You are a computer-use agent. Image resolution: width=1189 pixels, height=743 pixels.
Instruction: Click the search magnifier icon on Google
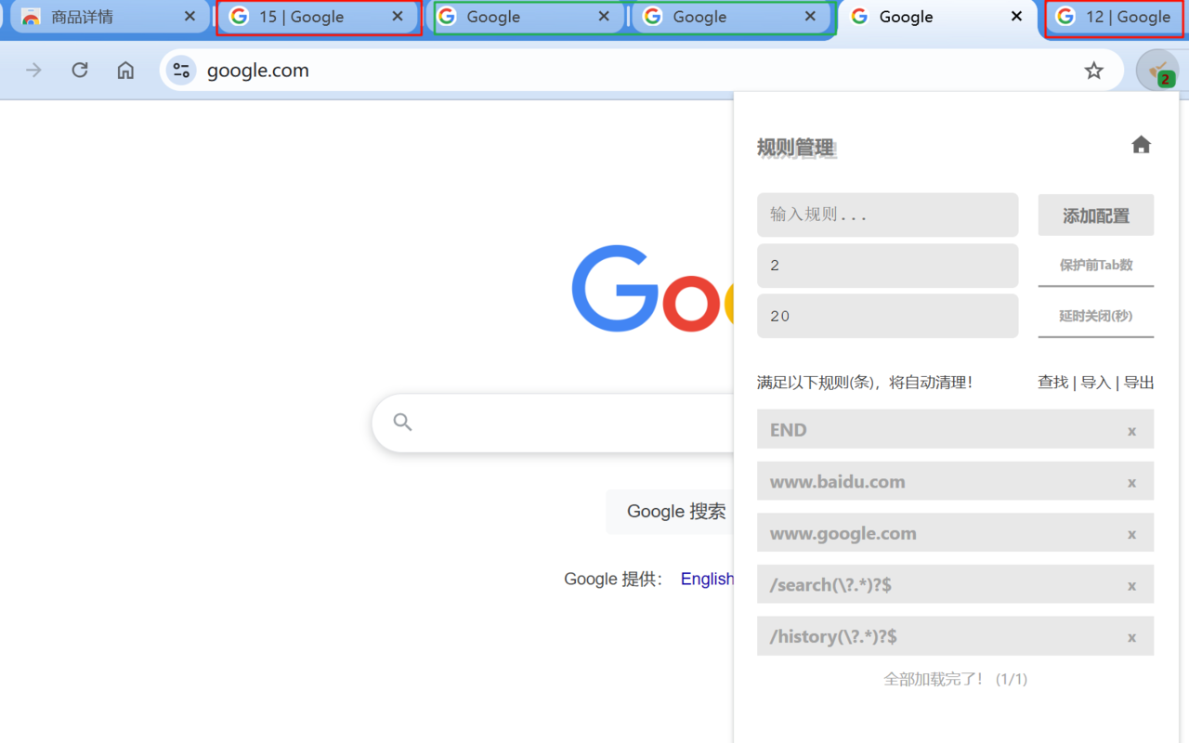pyautogui.click(x=402, y=422)
